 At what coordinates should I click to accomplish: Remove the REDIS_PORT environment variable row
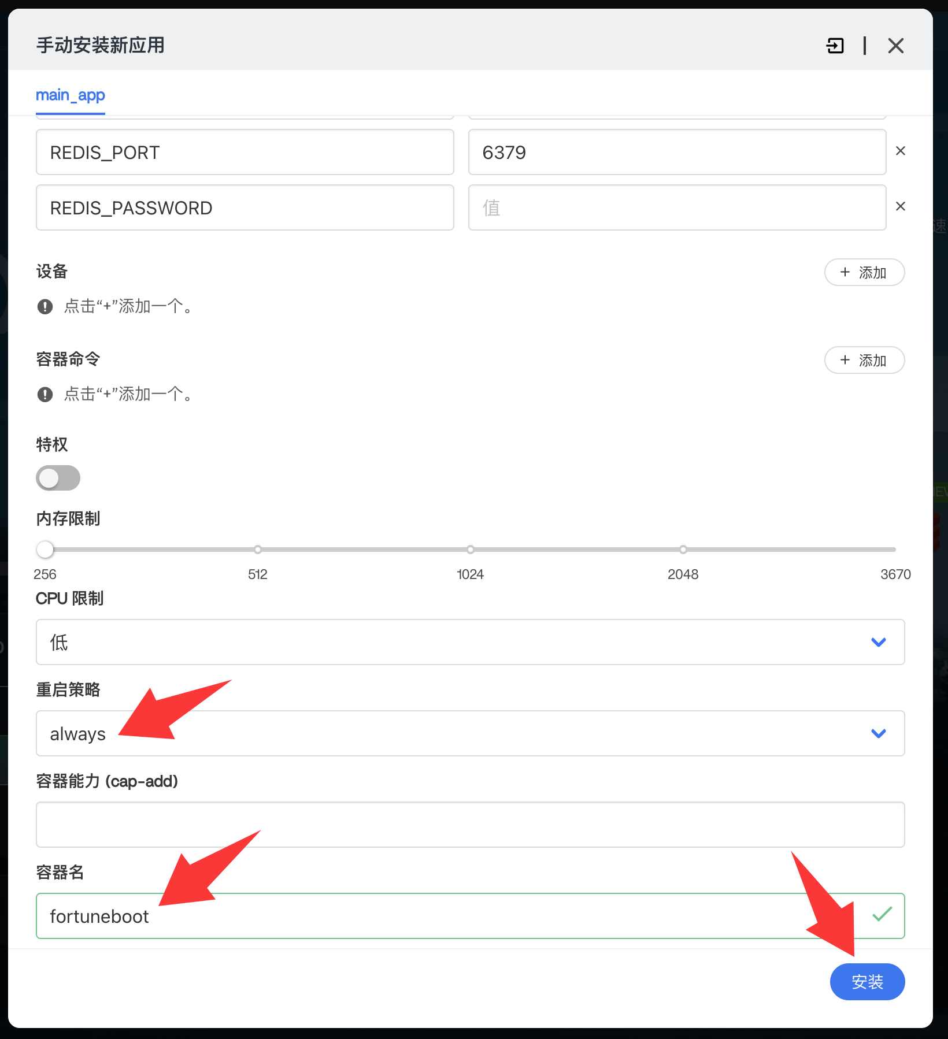[x=900, y=151]
